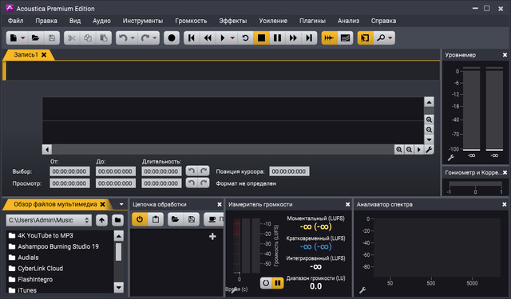This screenshot has height=299, width=511.
Task: Open level meter settings wrench
Action: coord(450,158)
